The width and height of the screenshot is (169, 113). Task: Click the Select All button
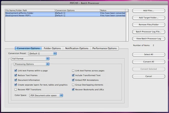(x=148, y=54)
